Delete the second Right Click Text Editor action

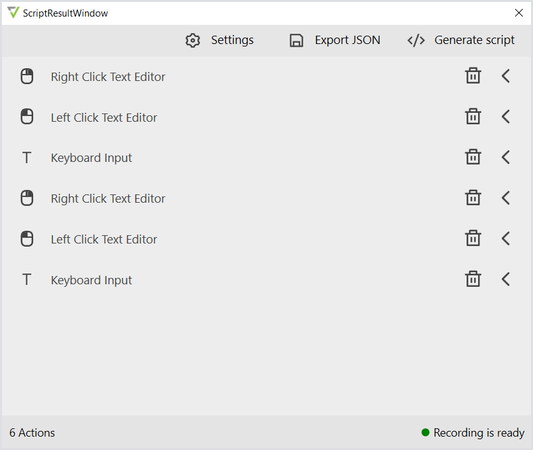(x=472, y=198)
